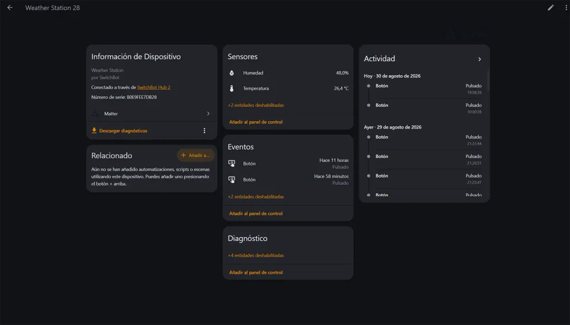Image resolution: width=570 pixels, height=325 pixels.
Task: Open the Humedad sensor row
Action: coord(288,73)
